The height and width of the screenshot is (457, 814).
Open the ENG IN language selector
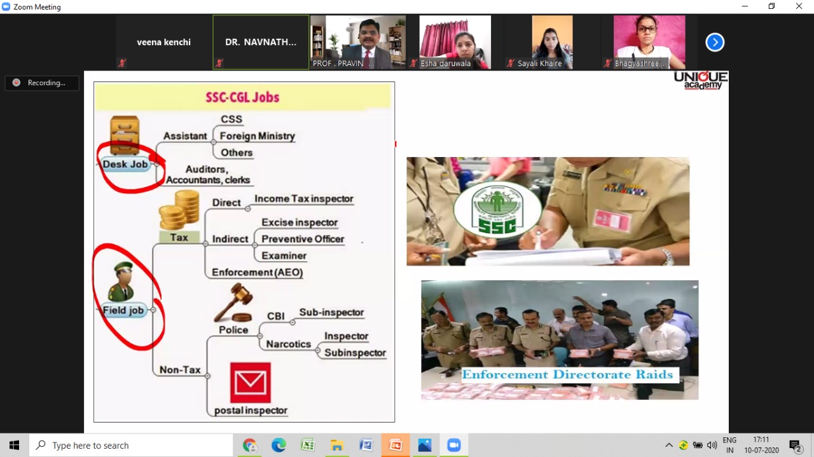729,445
